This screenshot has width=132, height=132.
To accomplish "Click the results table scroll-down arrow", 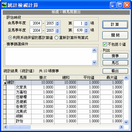I will 126,122.
